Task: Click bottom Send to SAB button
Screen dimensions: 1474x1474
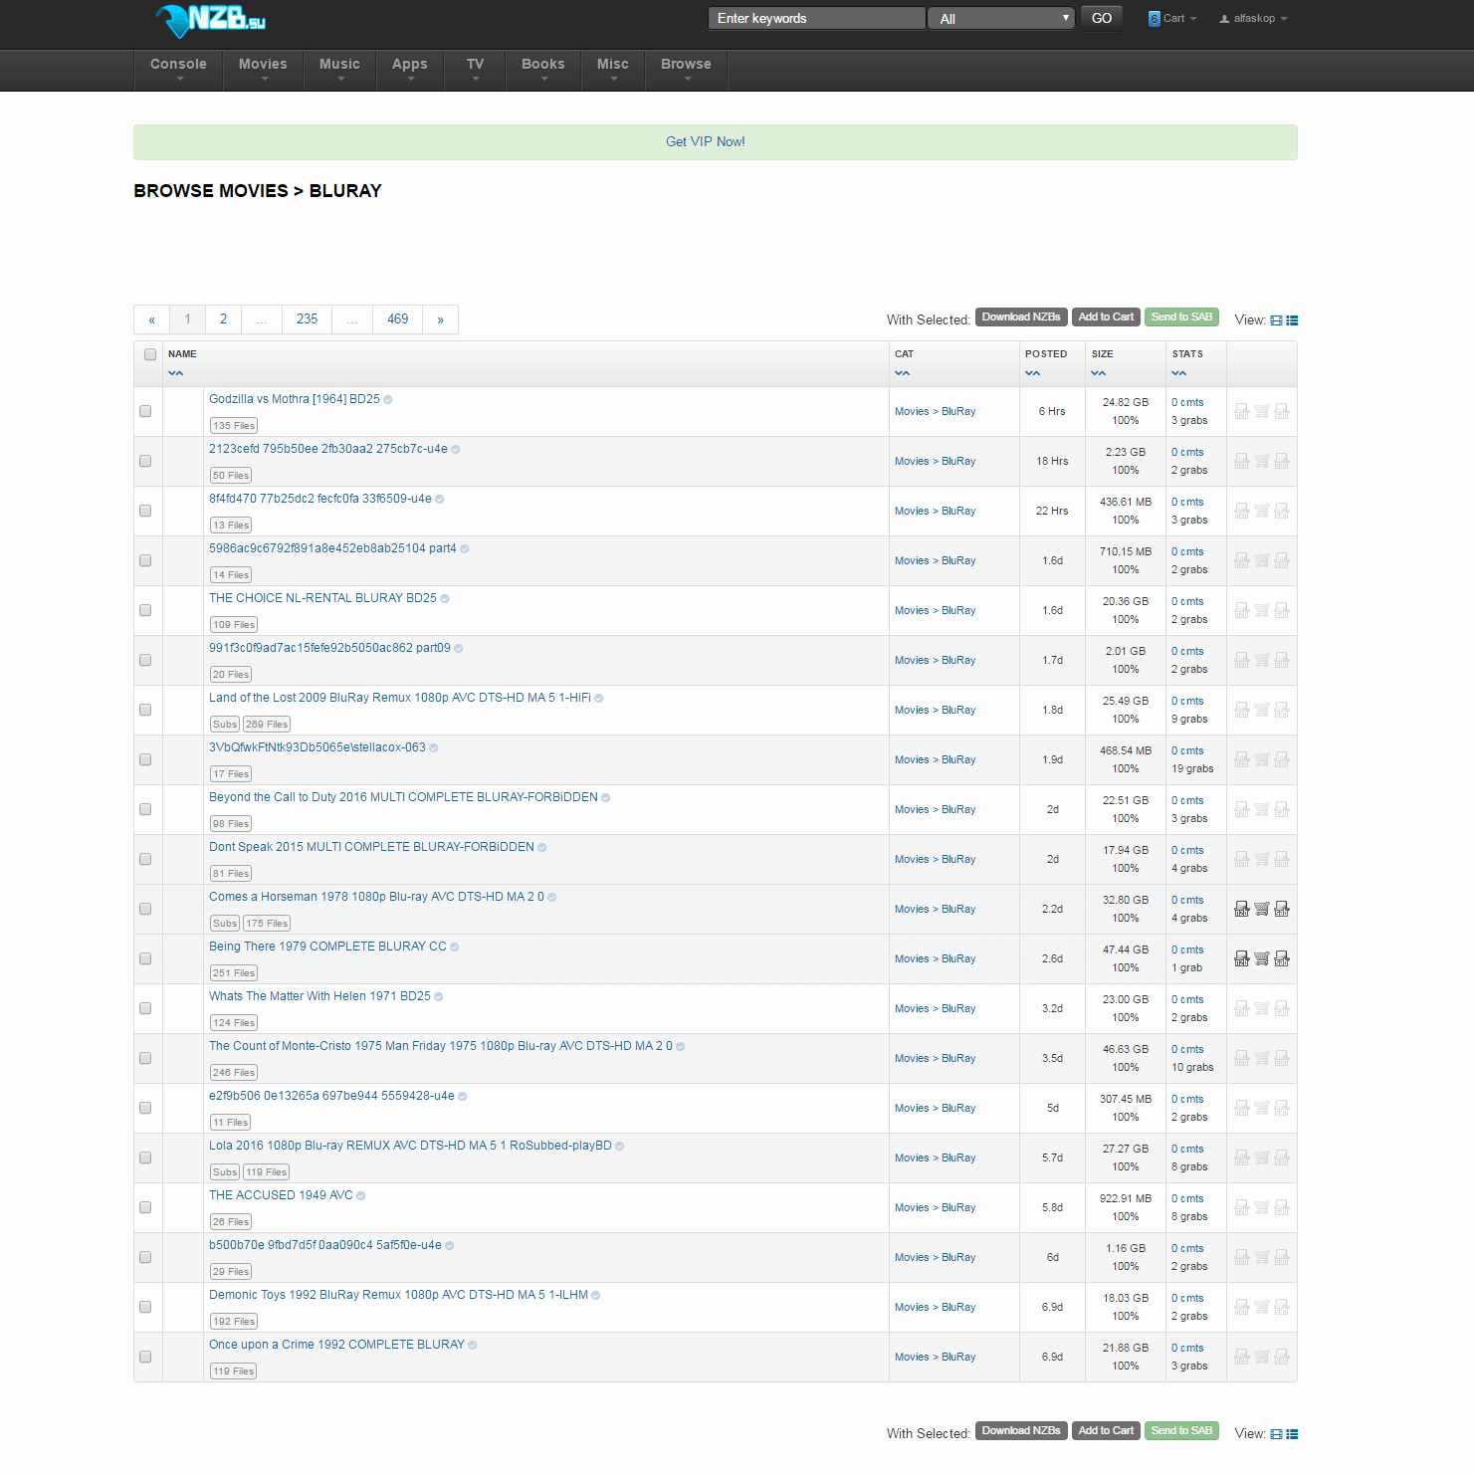Action: pyautogui.click(x=1181, y=1431)
